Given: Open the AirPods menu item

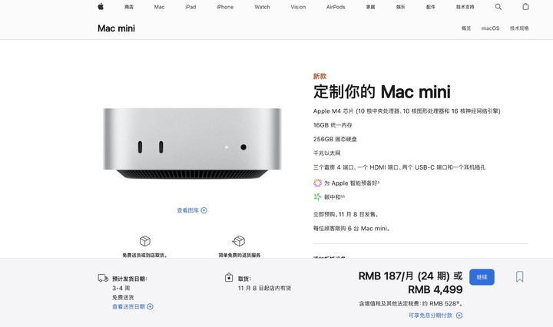Looking at the screenshot, I should pos(336,7).
